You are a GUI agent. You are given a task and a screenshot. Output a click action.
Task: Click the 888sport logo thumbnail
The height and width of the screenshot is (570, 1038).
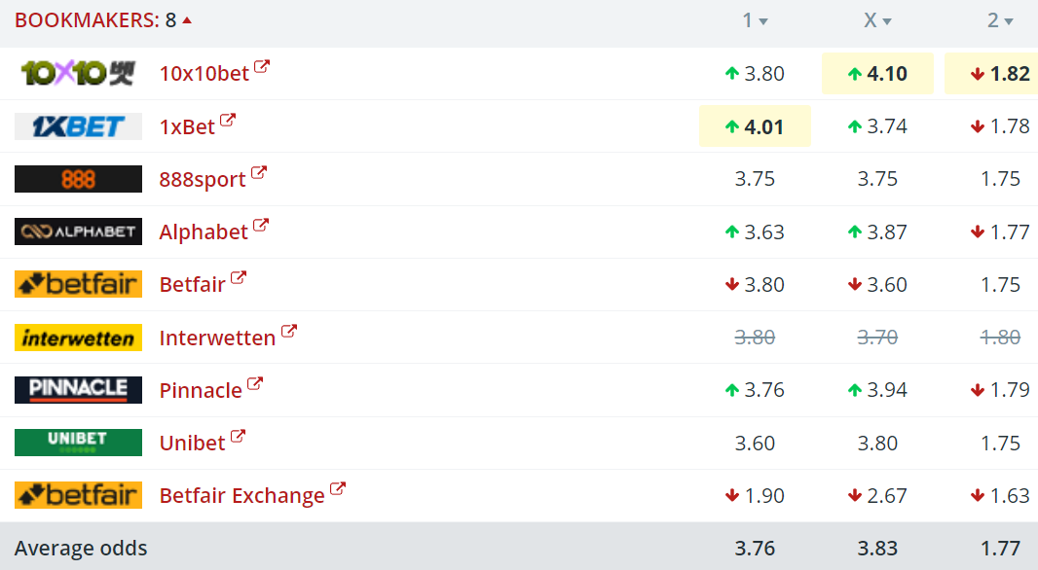click(x=78, y=179)
